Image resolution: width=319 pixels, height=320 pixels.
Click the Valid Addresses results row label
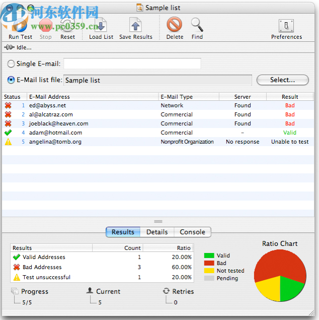click(44, 257)
